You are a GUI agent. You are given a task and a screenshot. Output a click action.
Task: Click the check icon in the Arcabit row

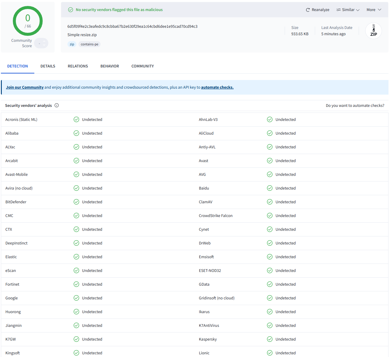(x=76, y=161)
